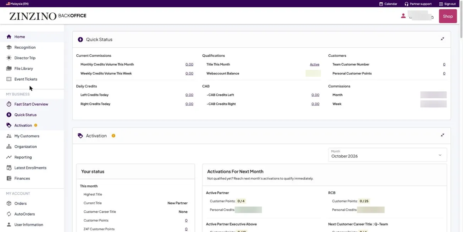This screenshot has width=463, height=232.
Task: Click the Fast Start Overview stopwatch icon
Action: pos(9,104)
